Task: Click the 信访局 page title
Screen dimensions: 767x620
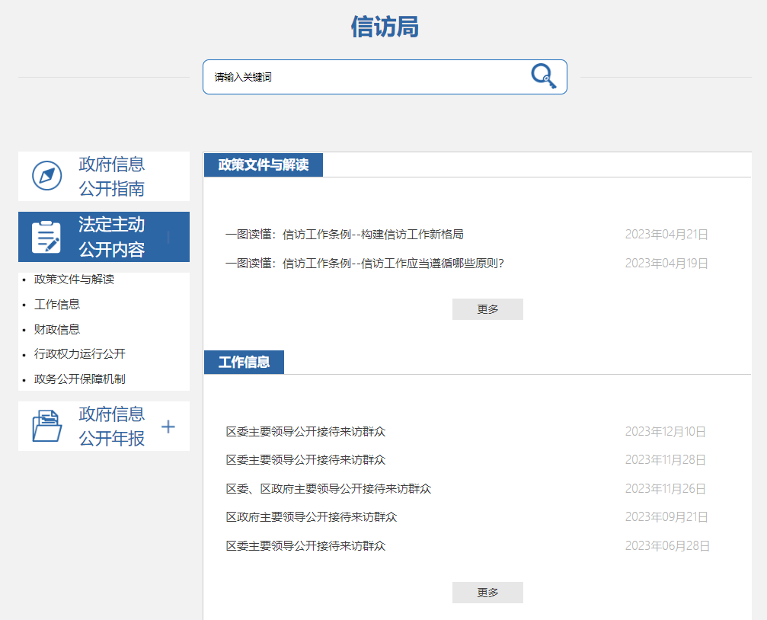Action: pos(385,27)
